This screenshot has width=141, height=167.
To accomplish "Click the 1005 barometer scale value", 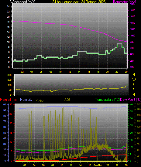I will click(133, 29).
